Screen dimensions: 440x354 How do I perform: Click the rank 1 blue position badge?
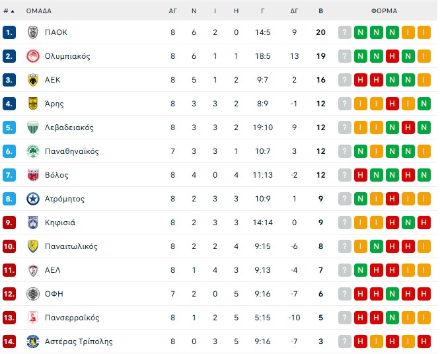click(9, 32)
